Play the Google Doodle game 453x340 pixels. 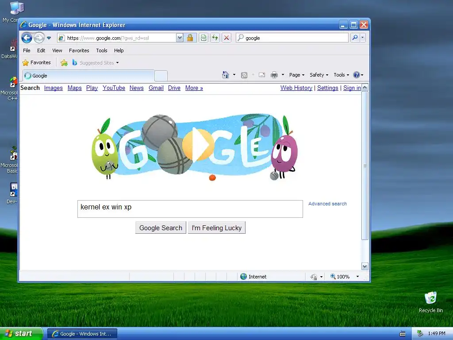tap(198, 144)
